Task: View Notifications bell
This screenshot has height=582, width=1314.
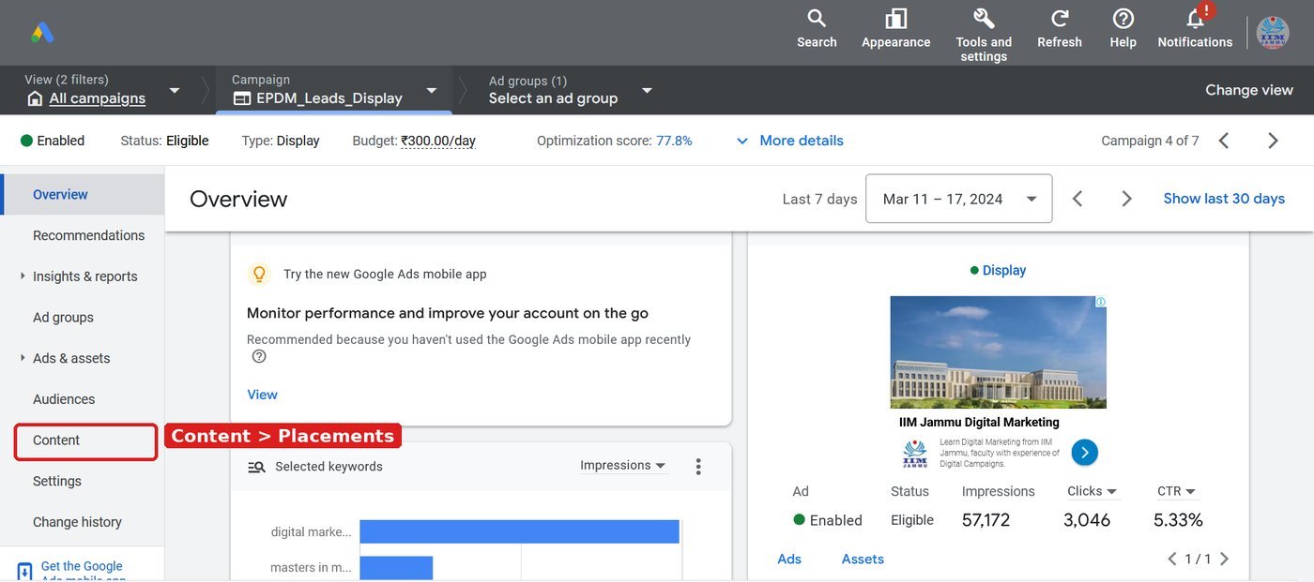Action: pyautogui.click(x=1195, y=28)
